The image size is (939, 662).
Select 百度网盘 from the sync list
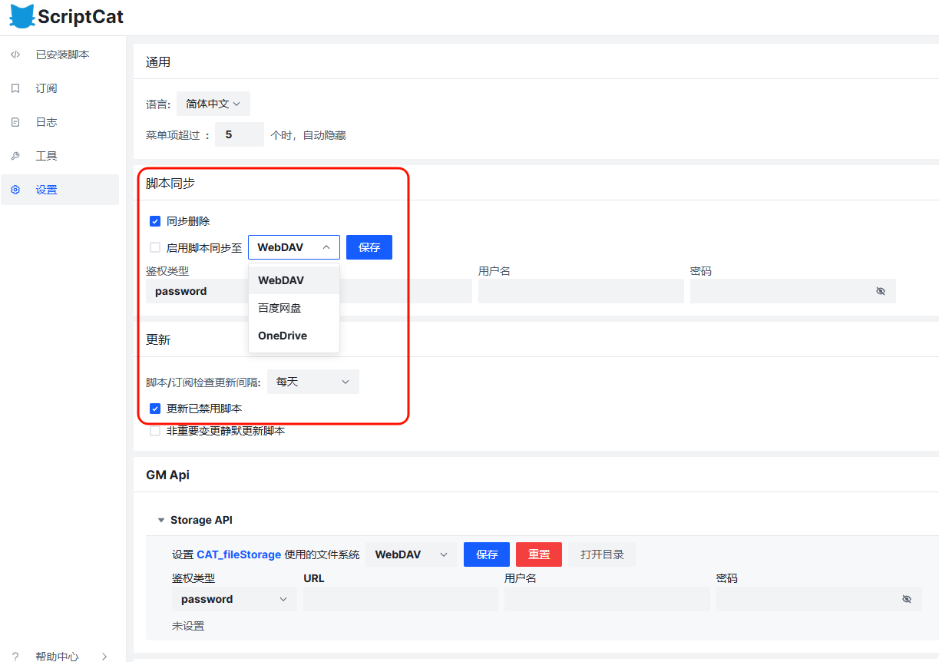click(x=280, y=308)
